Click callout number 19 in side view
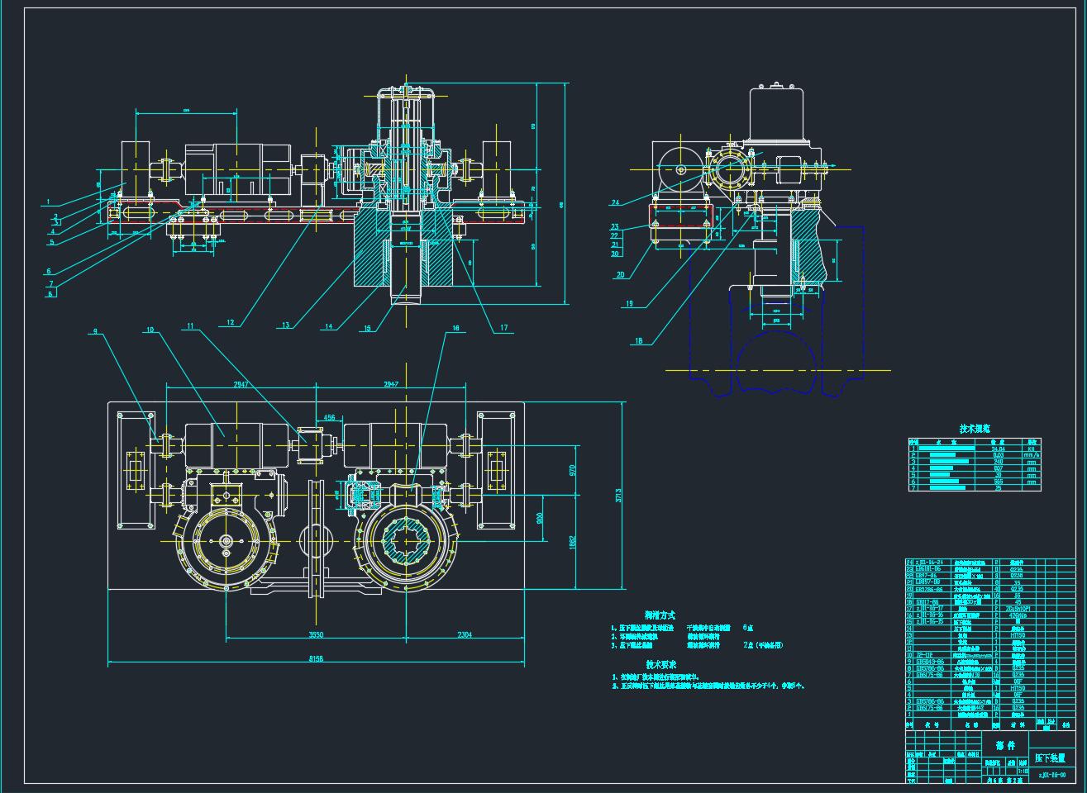Screen dimensions: 1087x793 628,304
